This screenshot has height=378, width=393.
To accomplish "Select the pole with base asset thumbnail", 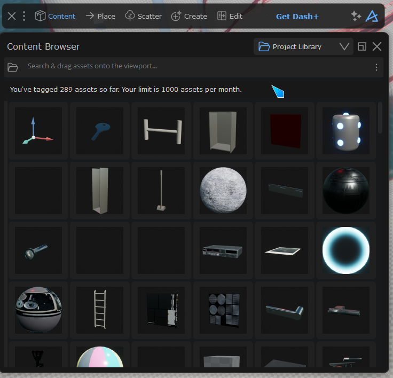I will 161,191.
